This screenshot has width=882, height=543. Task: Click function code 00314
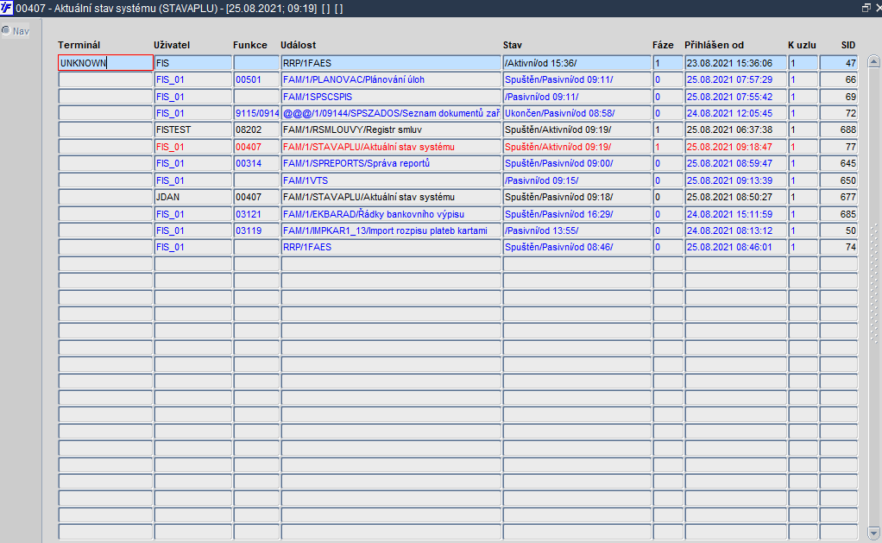[x=256, y=163]
